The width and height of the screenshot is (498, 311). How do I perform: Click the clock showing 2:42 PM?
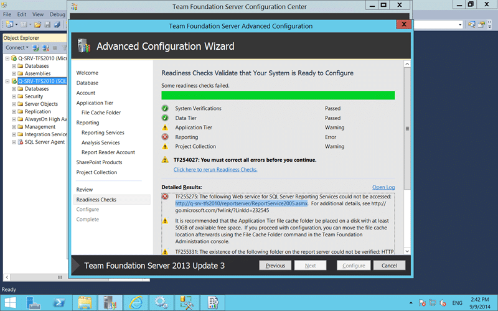point(479,299)
